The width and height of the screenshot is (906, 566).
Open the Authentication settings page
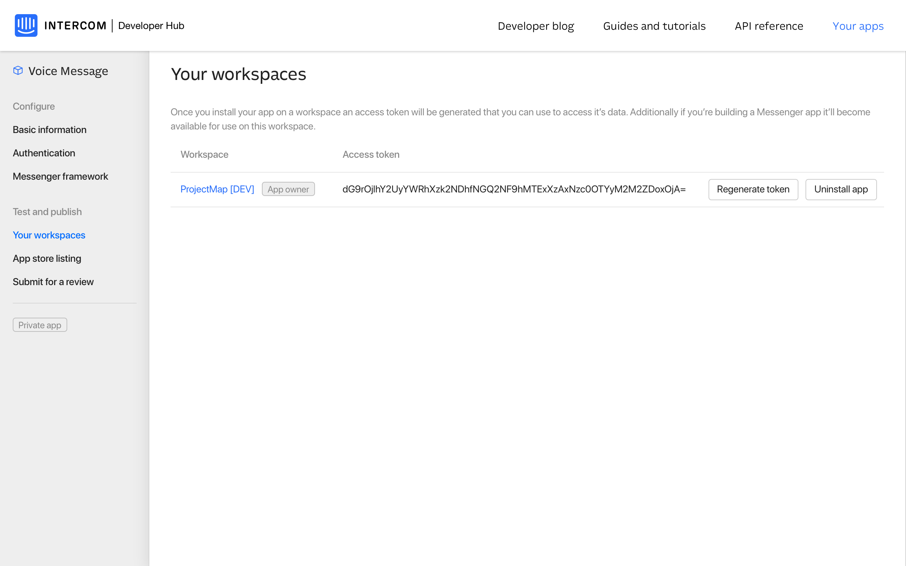44,153
